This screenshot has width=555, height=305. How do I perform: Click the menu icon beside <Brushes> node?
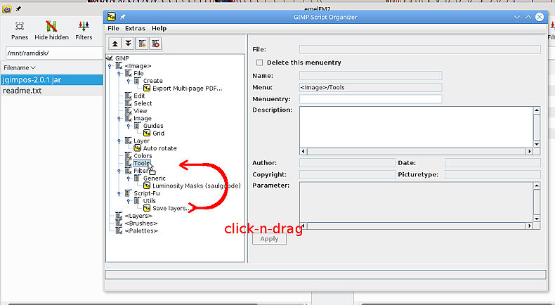click(x=119, y=223)
